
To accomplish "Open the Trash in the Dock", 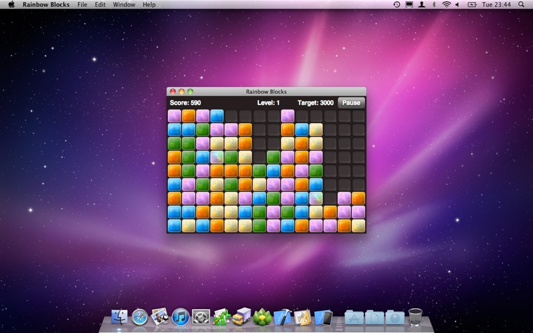I will [415, 316].
